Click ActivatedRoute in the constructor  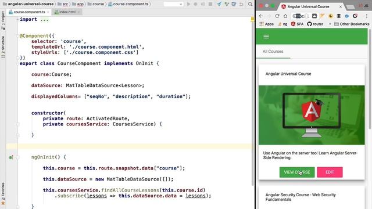pos(106,118)
